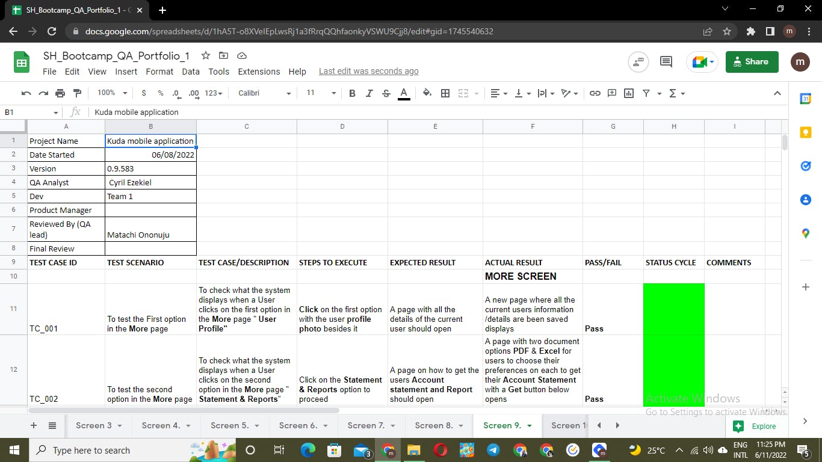Open Contacts in side panel

pyautogui.click(x=806, y=200)
